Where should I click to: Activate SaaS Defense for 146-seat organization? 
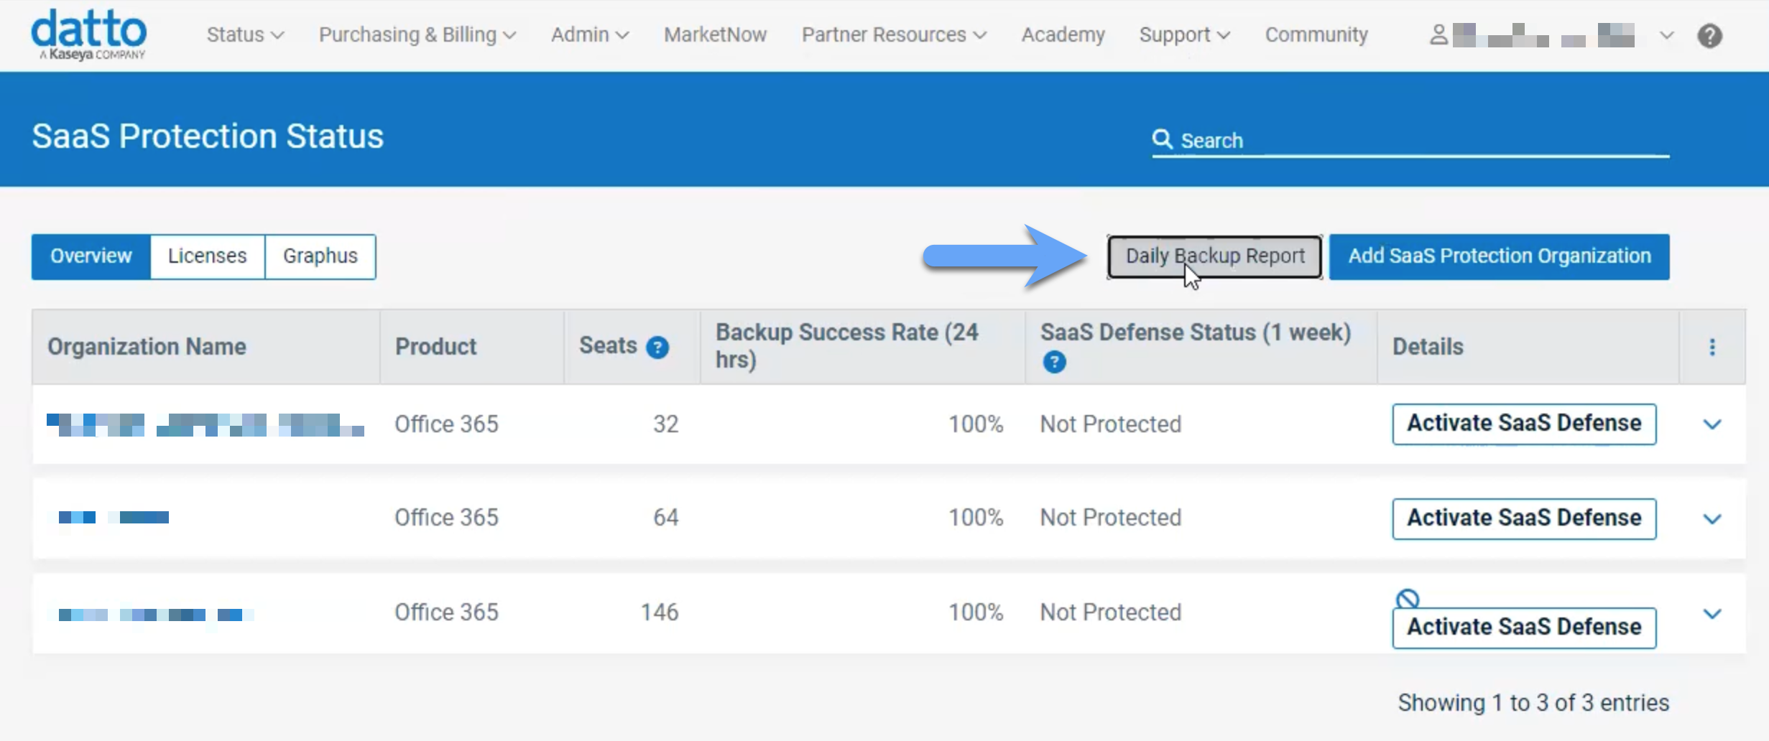point(1524,628)
